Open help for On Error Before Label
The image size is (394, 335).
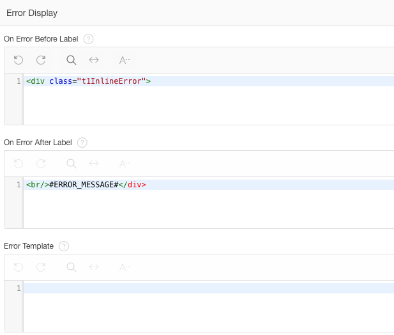(x=89, y=39)
